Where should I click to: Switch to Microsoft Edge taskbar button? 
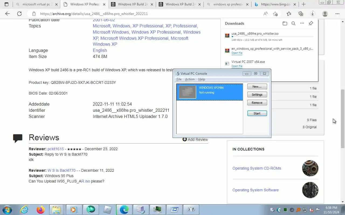pos(124,210)
